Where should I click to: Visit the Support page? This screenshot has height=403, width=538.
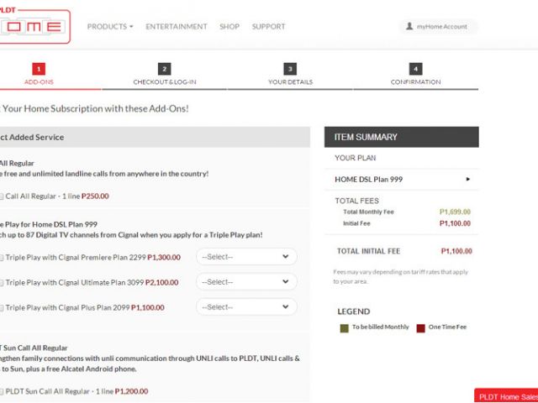click(x=268, y=27)
